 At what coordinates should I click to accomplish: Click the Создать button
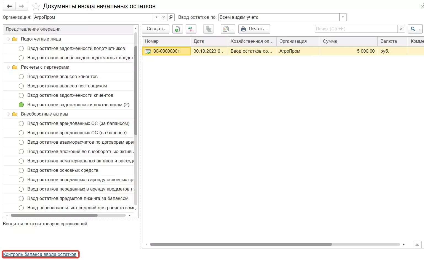(x=156, y=29)
